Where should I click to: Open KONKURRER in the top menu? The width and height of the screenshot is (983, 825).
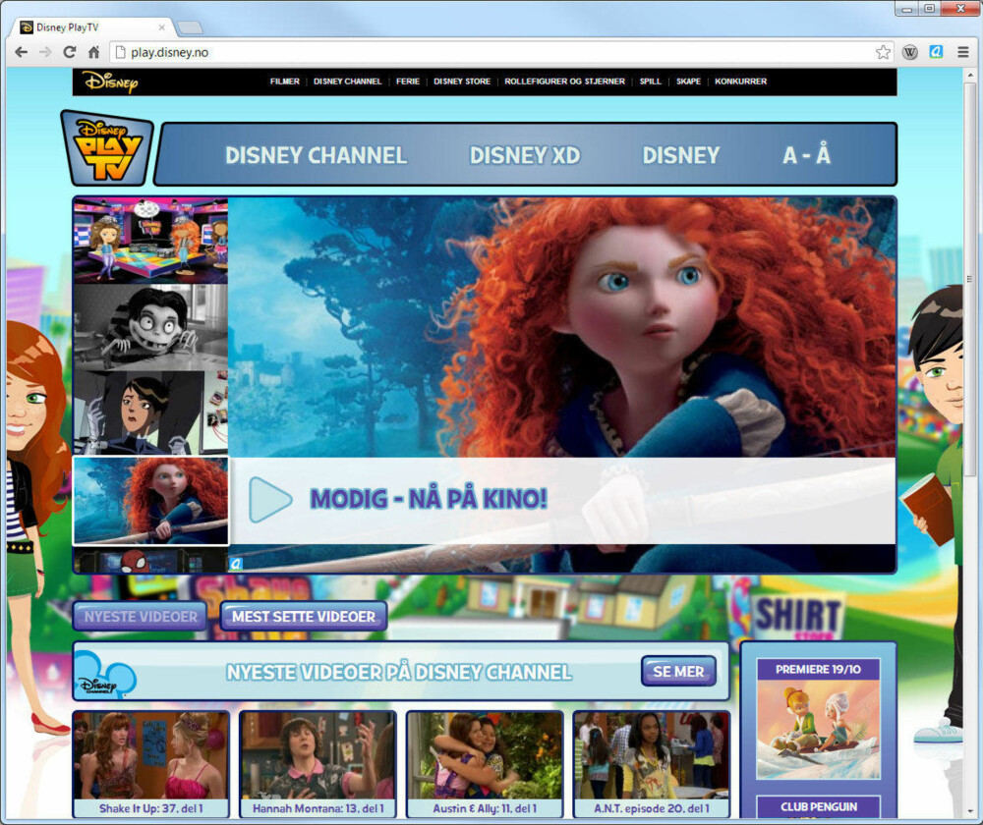[x=740, y=82]
